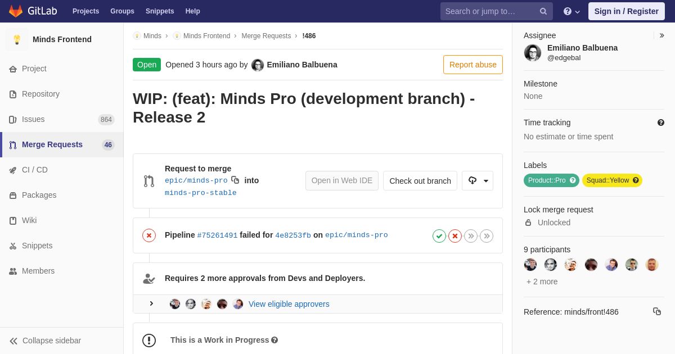
Task: Open the minds-pro-stable target branch link
Action: [x=201, y=193]
